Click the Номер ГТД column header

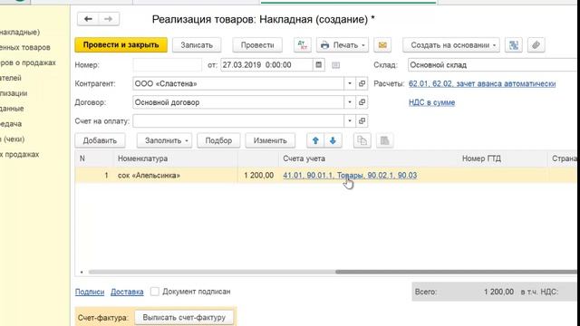coord(502,158)
